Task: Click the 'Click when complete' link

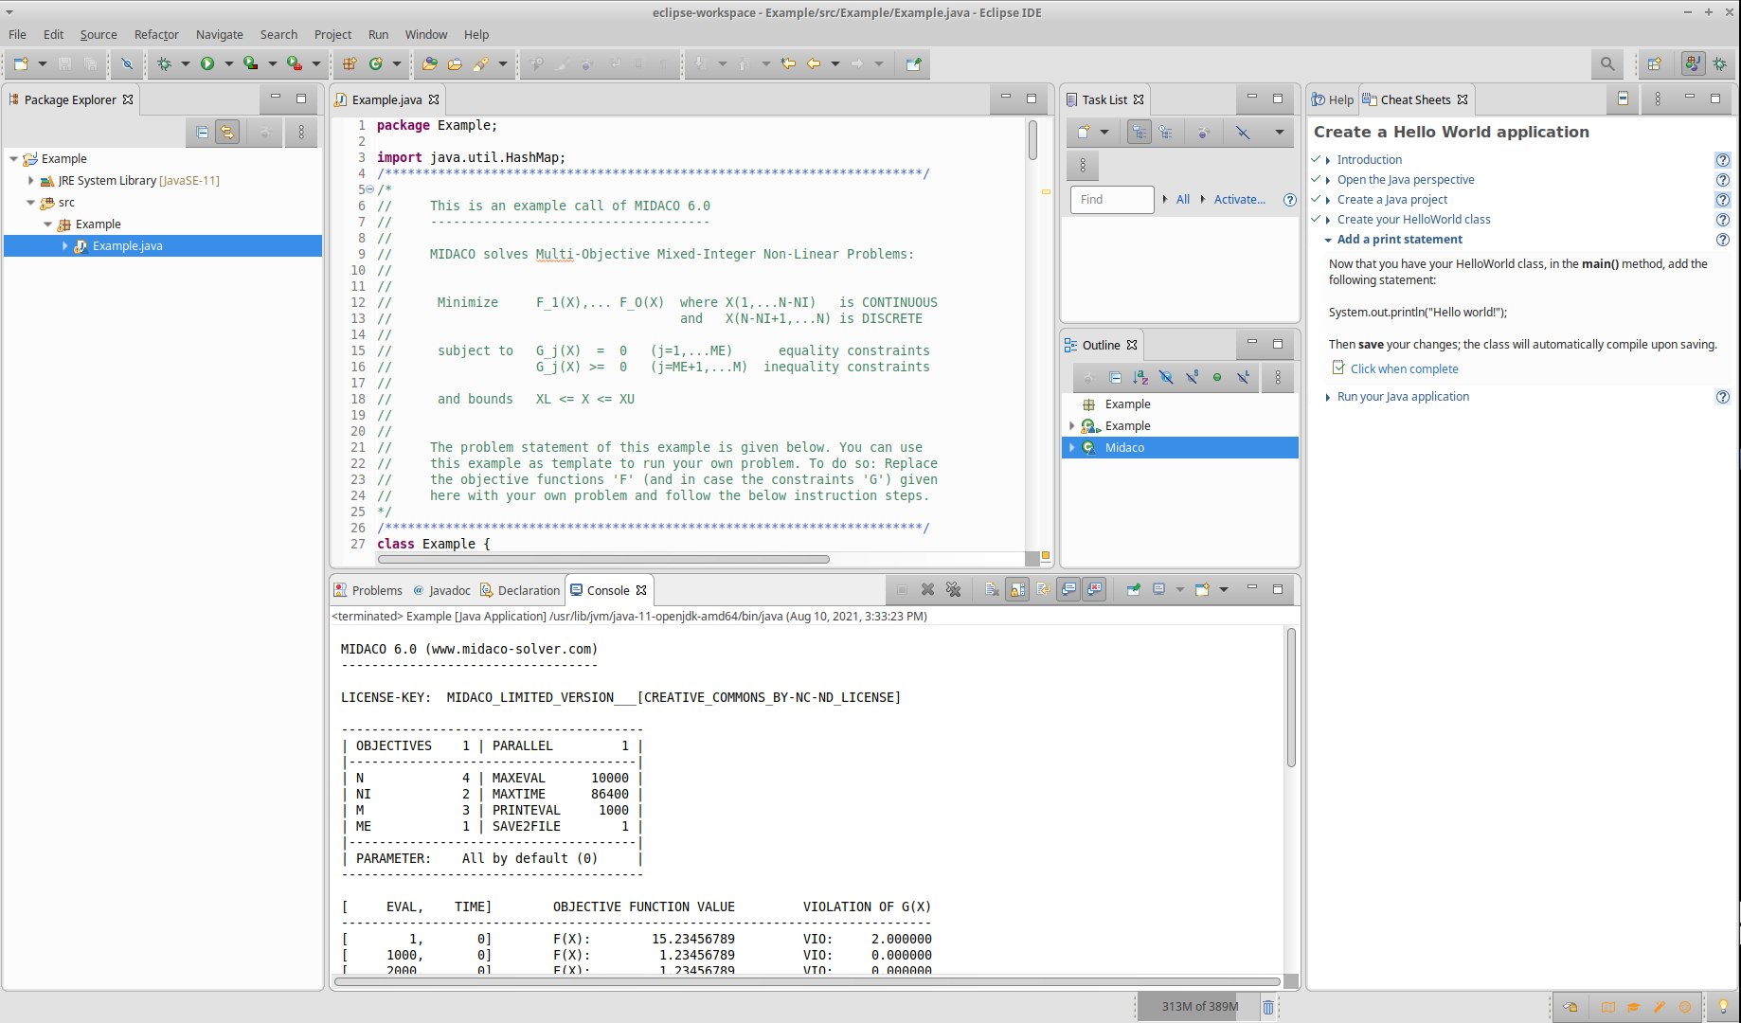Action: coord(1404,368)
